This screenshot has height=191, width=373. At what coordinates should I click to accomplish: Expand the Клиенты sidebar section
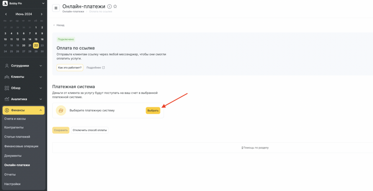[x=40, y=77]
